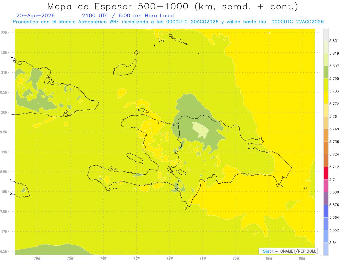Click the latitude label 18N
The width and height of the screenshot is (339, 262).
point(4,192)
